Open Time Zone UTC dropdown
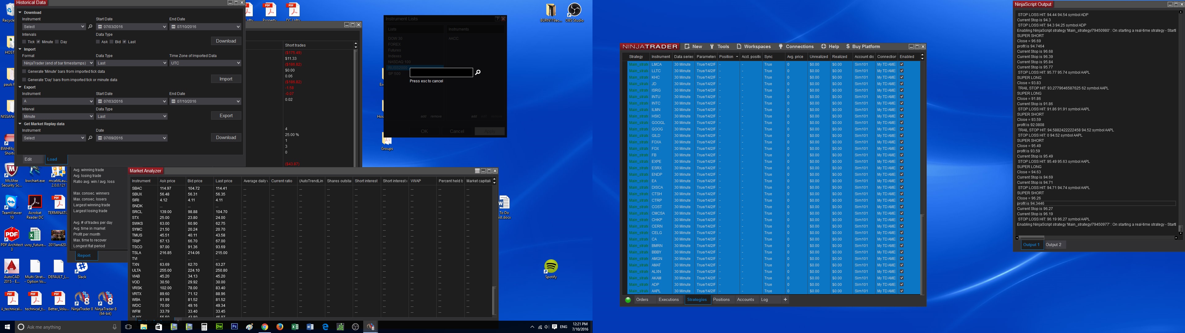Screen dimensions: 1185x333 click(205, 63)
